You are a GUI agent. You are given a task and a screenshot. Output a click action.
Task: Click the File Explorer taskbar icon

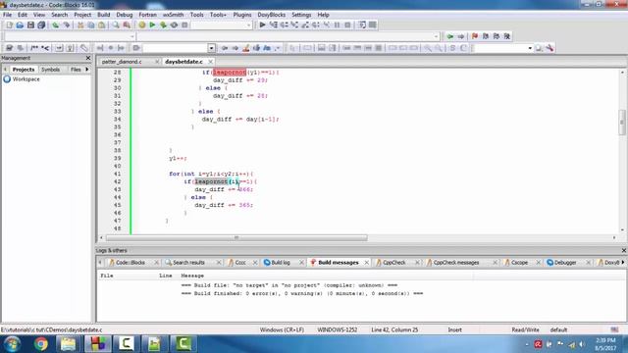point(68,344)
